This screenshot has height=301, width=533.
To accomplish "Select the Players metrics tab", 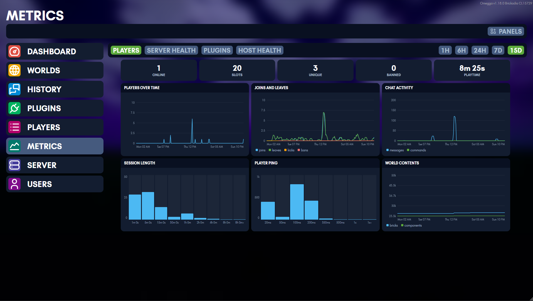I will coord(126,50).
